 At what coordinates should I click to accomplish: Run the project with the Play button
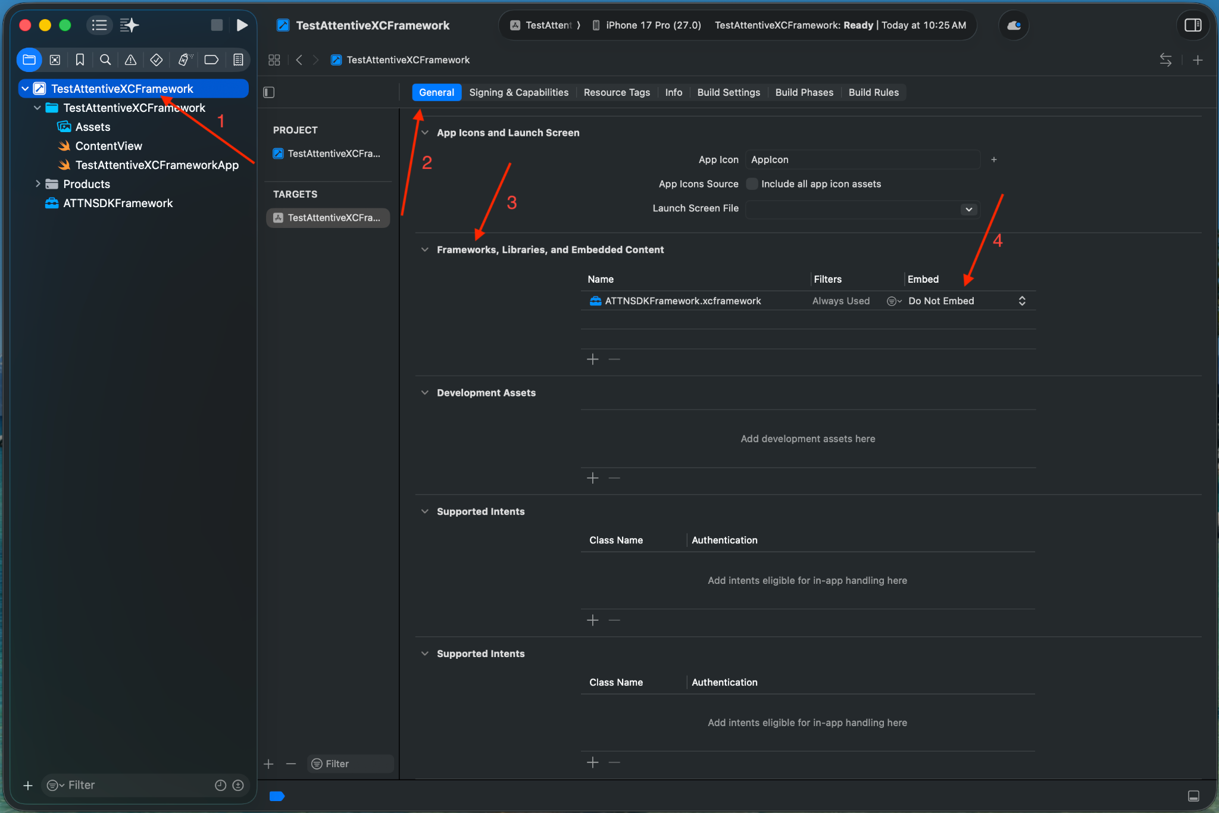tap(242, 25)
